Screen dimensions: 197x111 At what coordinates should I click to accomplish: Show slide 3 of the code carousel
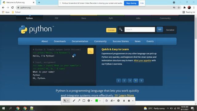(x=130, y=80)
